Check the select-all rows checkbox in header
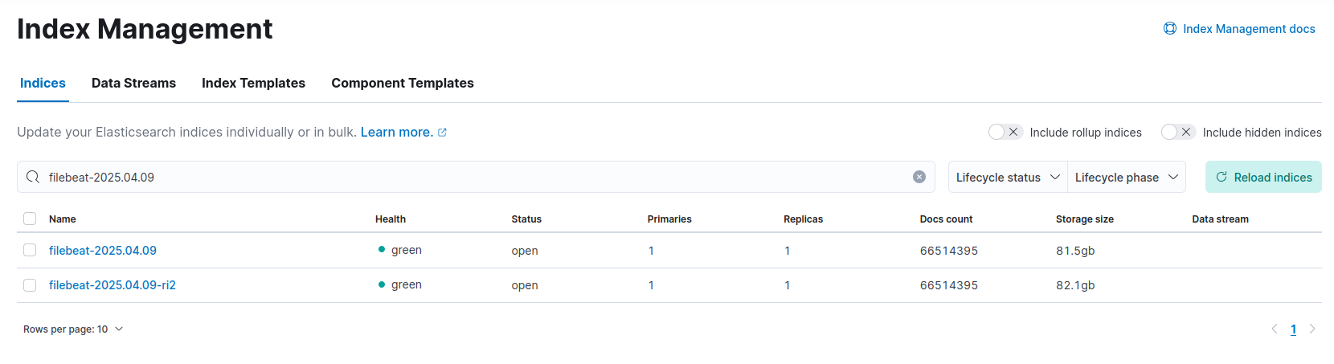 tap(30, 219)
